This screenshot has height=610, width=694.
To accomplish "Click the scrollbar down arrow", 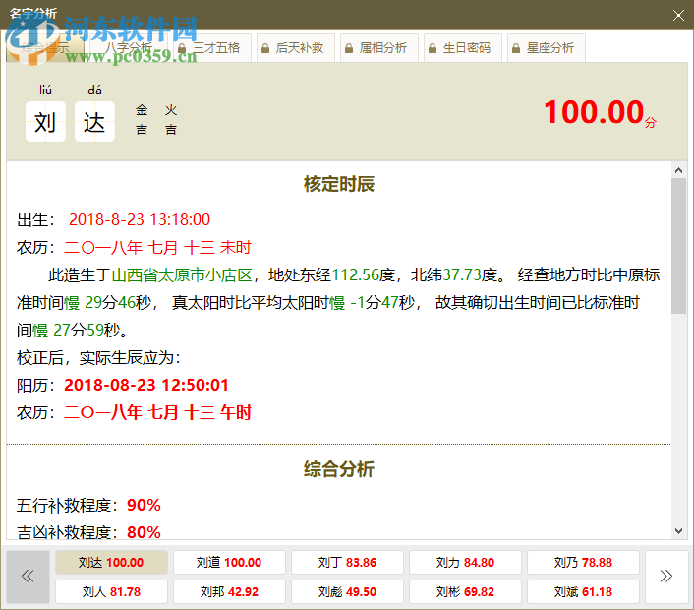I will tap(679, 531).
